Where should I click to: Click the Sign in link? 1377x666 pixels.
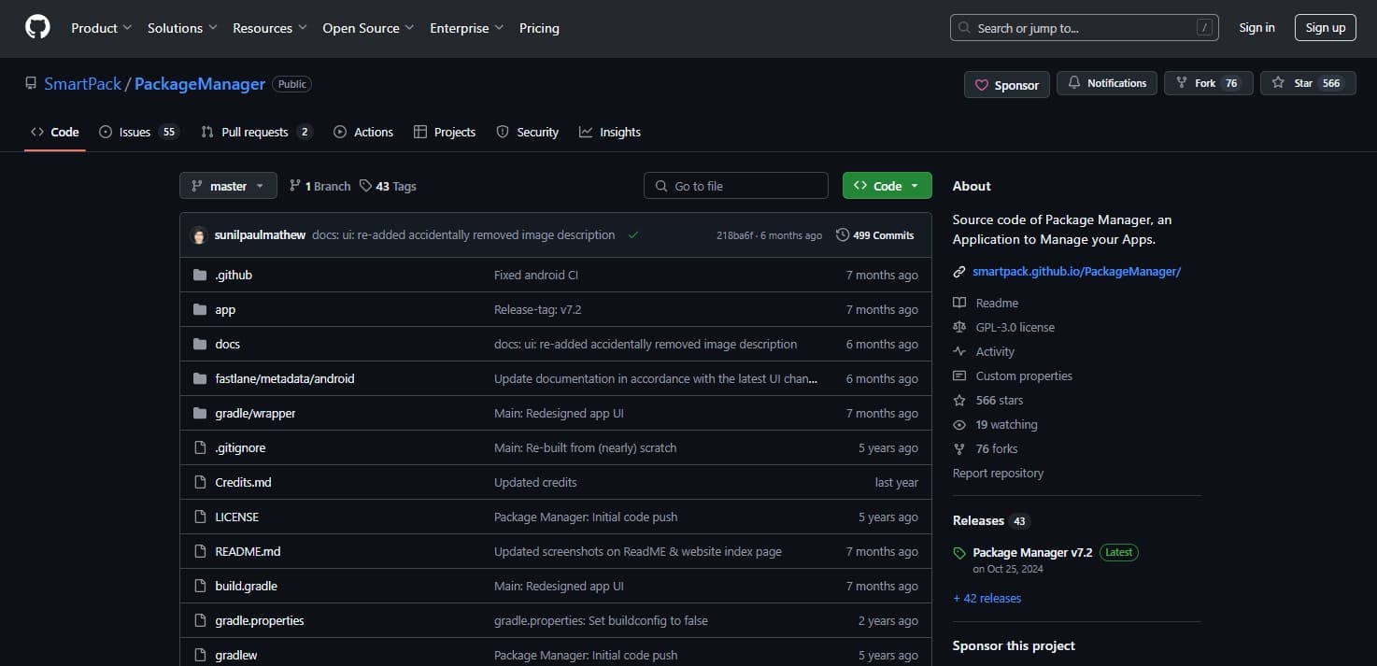(x=1256, y=27)
